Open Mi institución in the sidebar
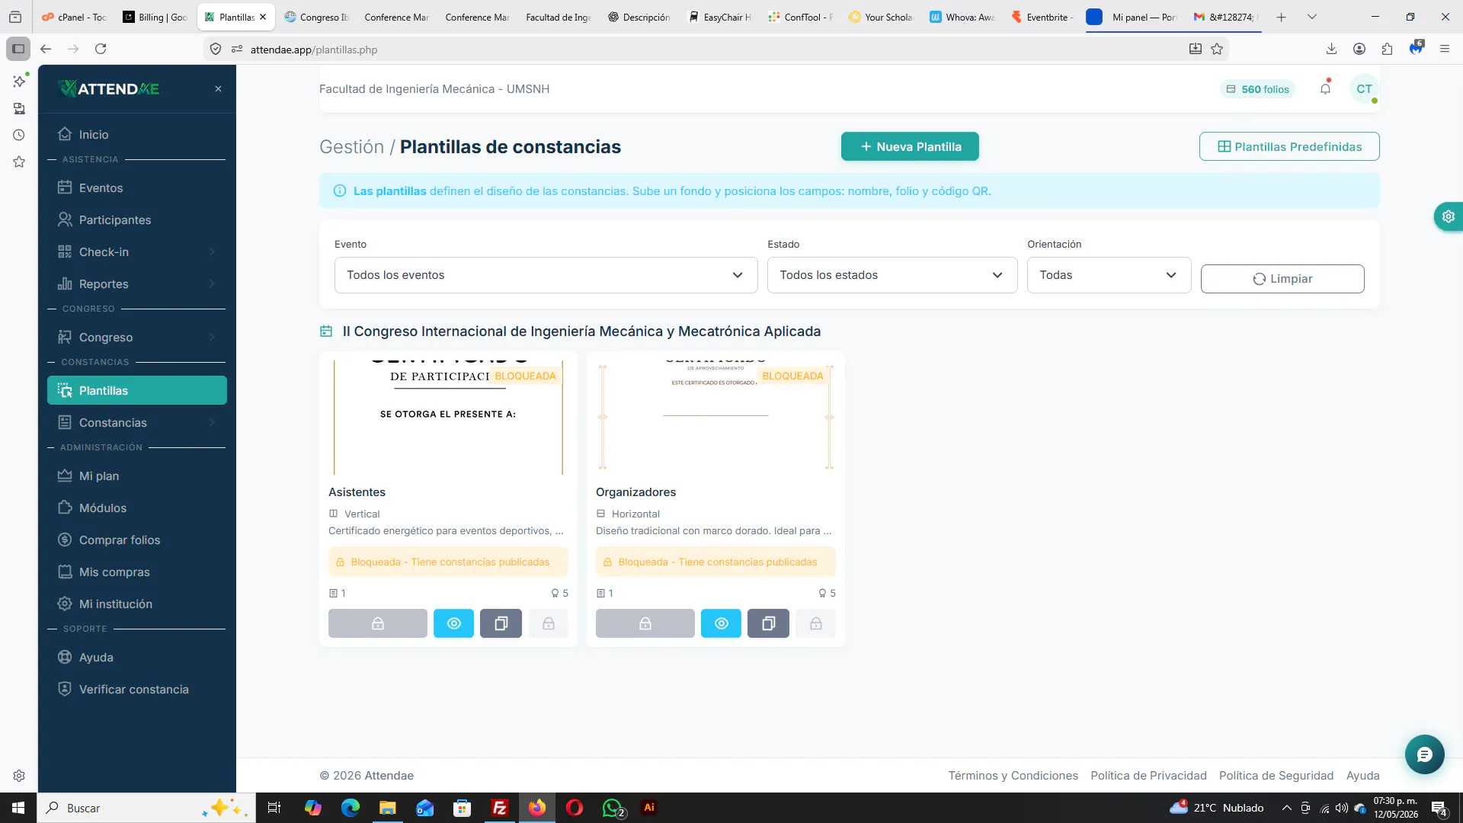This screenshot has height=823, width=1463. (137, 604)
